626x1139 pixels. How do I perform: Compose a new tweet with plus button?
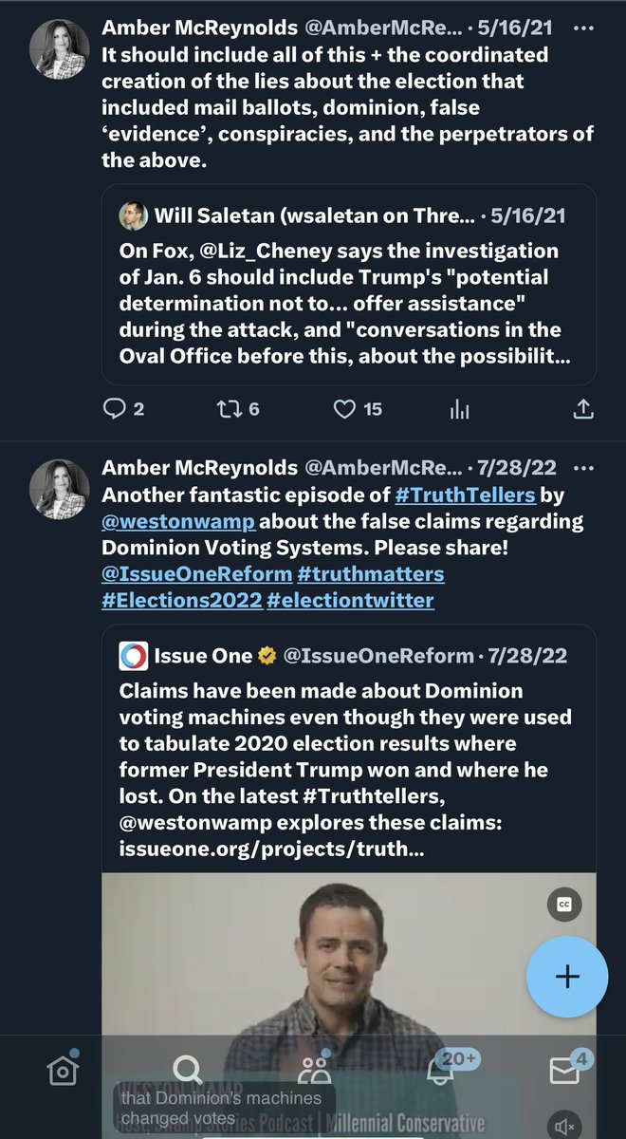pyautogui.click(x=567, y=978)
